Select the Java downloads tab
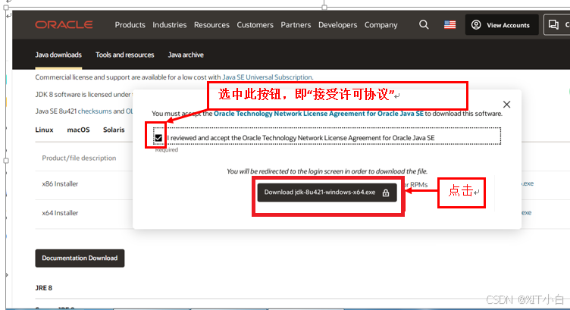Image resolution: width=570 pixels, height=310 pixels. (x=58, y=55)
